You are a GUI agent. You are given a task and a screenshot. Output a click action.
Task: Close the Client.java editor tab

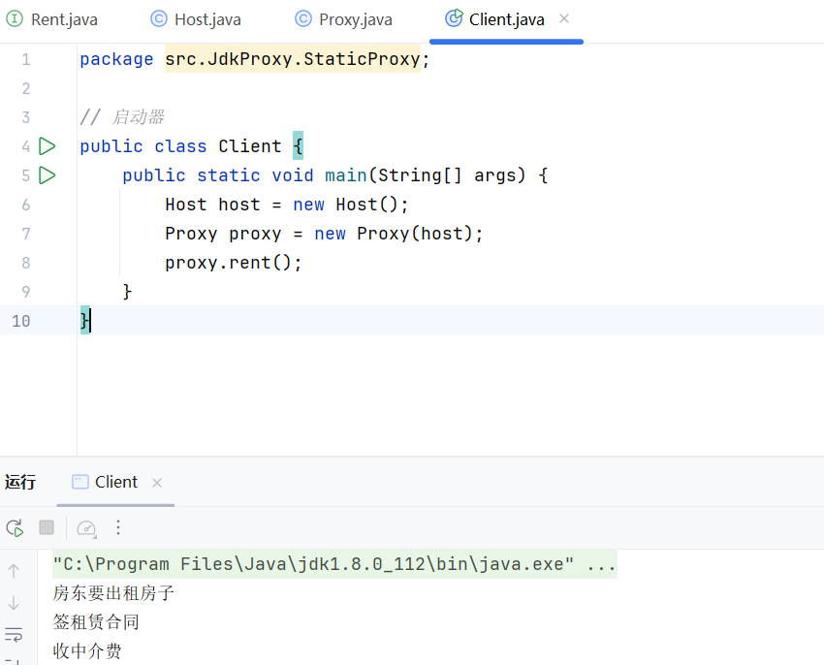565,19
